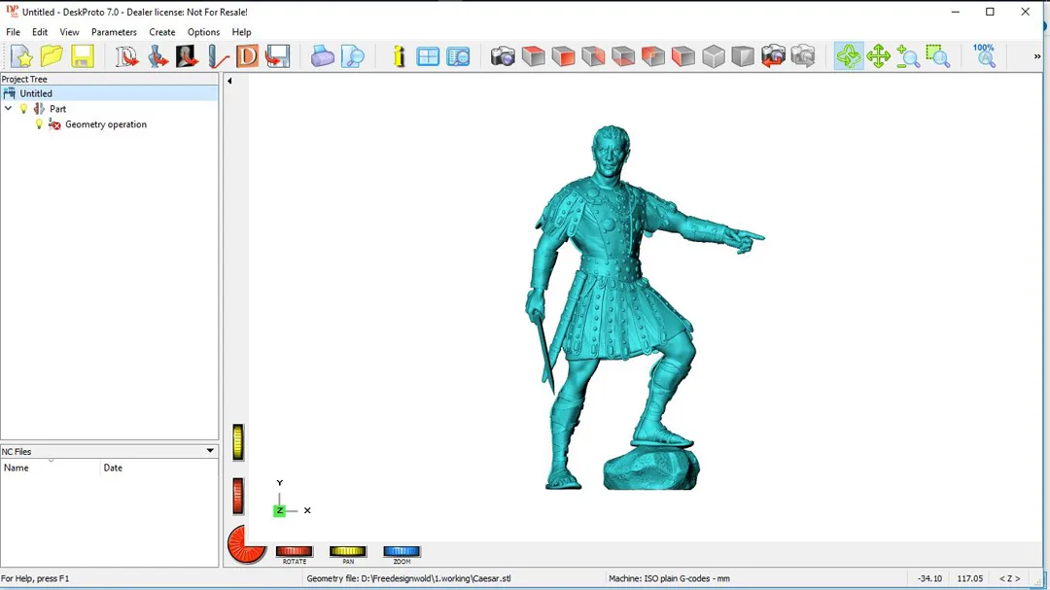Click the cutter toolpath calculate icon
The image size is (1050, 590).
point(218,56)
